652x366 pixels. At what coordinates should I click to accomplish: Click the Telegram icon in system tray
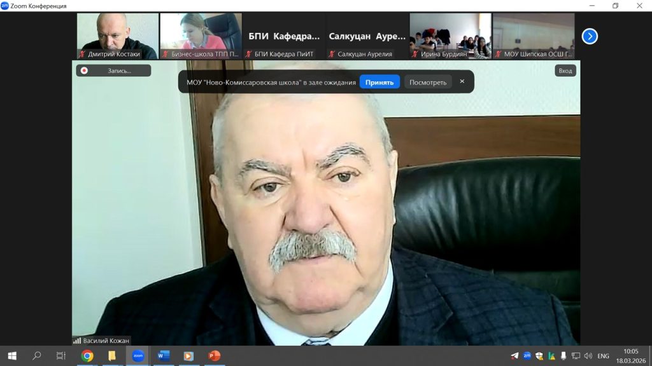514,356
